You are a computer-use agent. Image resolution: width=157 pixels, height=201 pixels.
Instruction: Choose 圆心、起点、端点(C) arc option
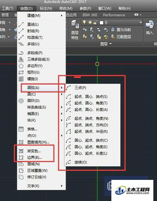point(93,141)
